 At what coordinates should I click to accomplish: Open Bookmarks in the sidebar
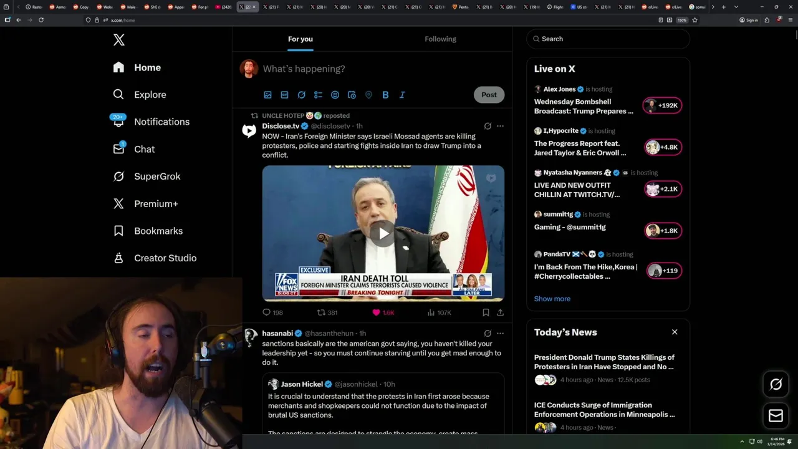pyautogui.click(x=148, y=231)
